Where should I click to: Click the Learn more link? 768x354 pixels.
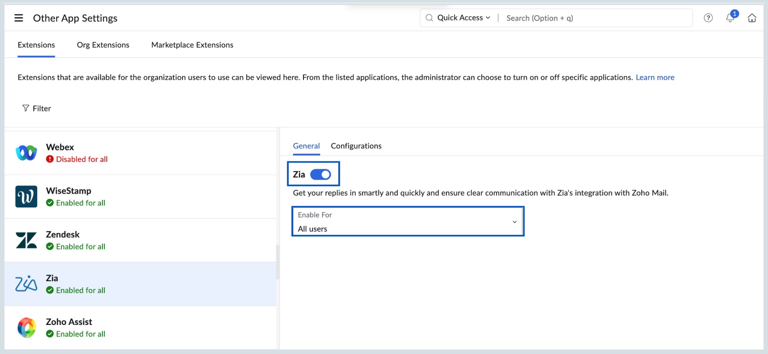pos(655,78)
